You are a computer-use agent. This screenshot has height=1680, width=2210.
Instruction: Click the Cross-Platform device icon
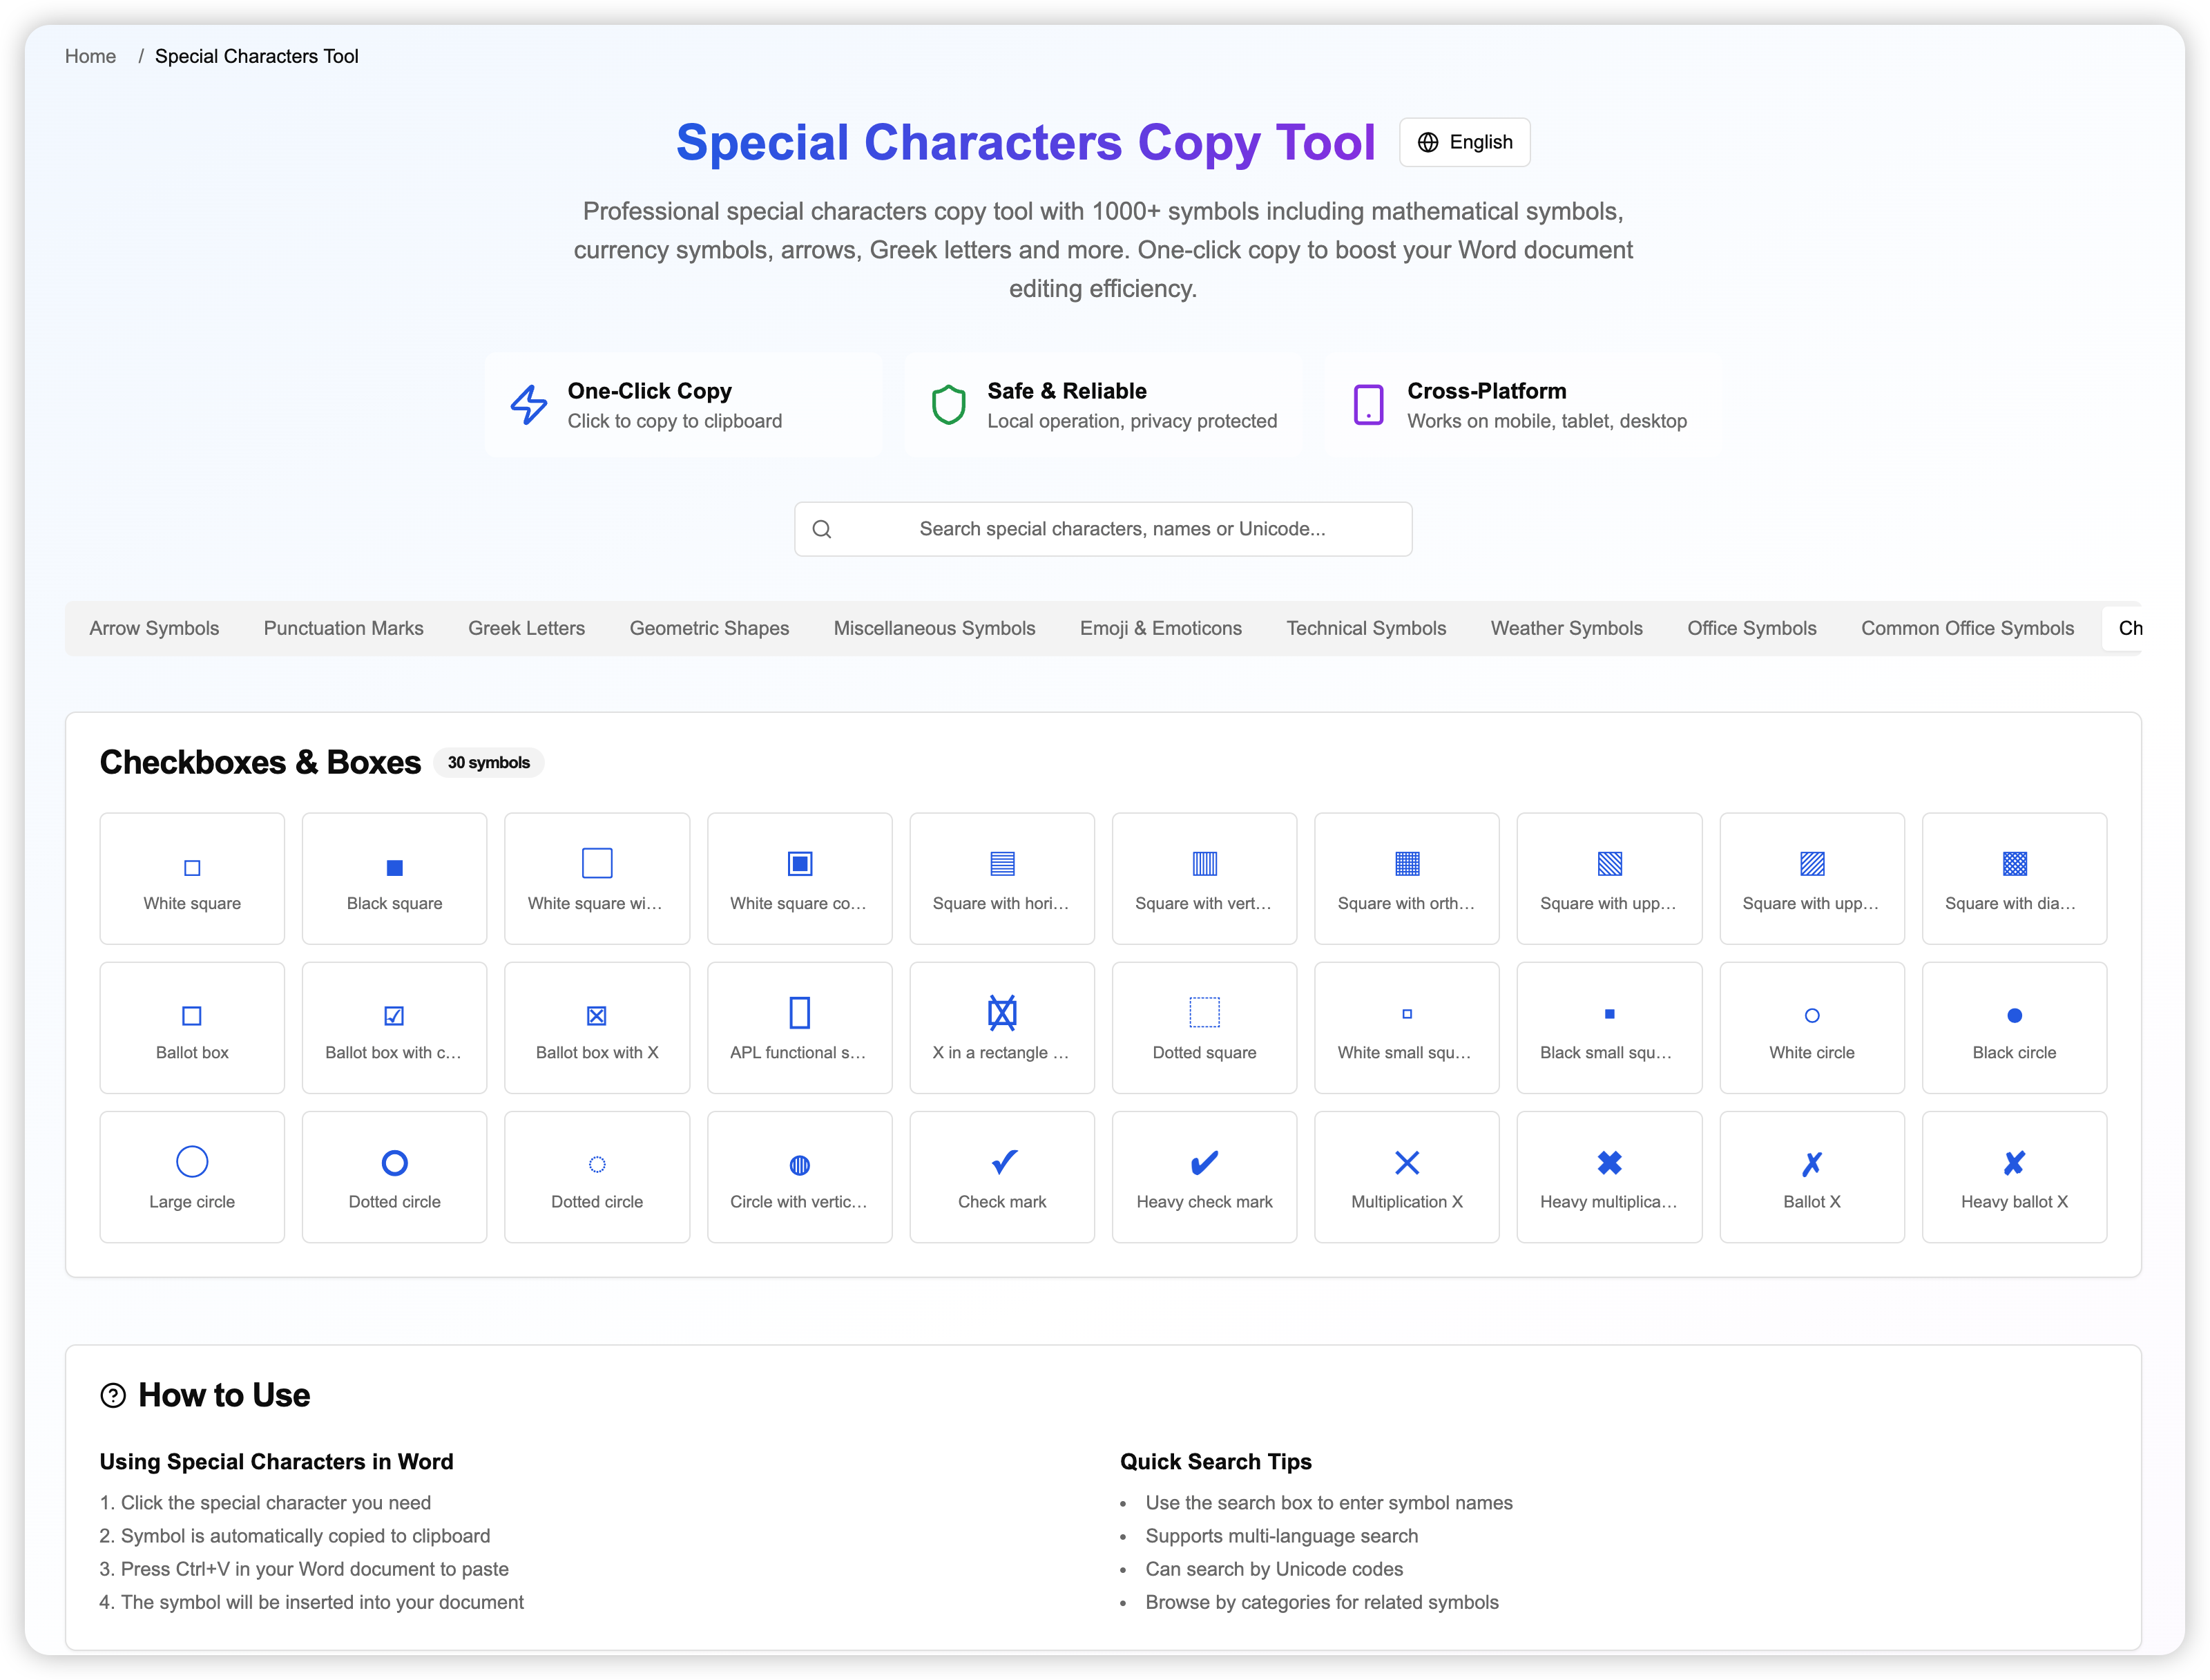1367,405
